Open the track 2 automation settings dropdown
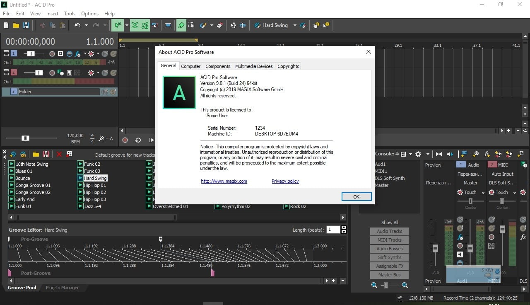This screenshot has width=530, height=305. coord(98,73)
